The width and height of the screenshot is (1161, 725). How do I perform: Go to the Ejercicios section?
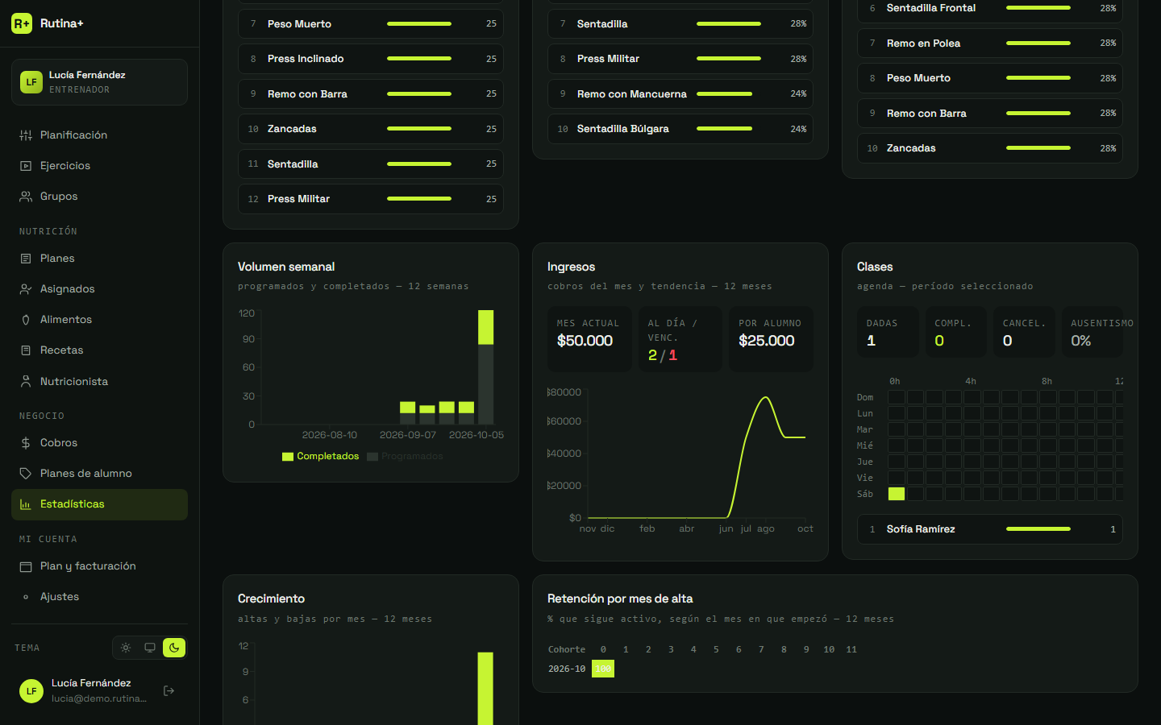pos(99,166)
